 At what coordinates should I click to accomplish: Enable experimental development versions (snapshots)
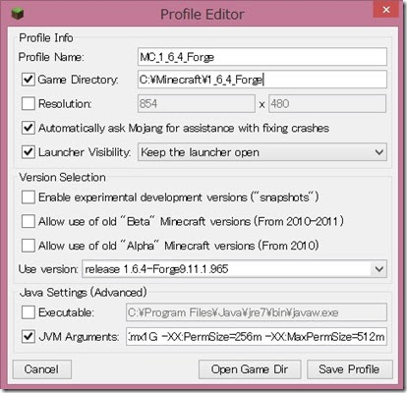(29, 197)
